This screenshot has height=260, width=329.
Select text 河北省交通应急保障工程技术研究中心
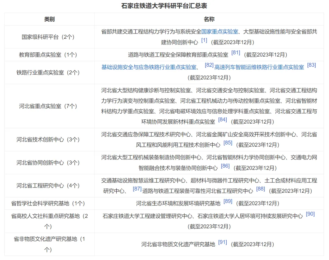tap(146, 134)
